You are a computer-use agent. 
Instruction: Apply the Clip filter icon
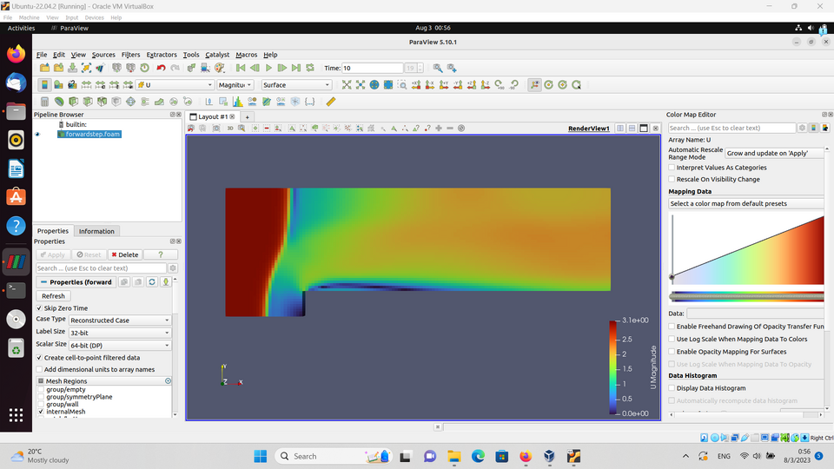point(73,102)
